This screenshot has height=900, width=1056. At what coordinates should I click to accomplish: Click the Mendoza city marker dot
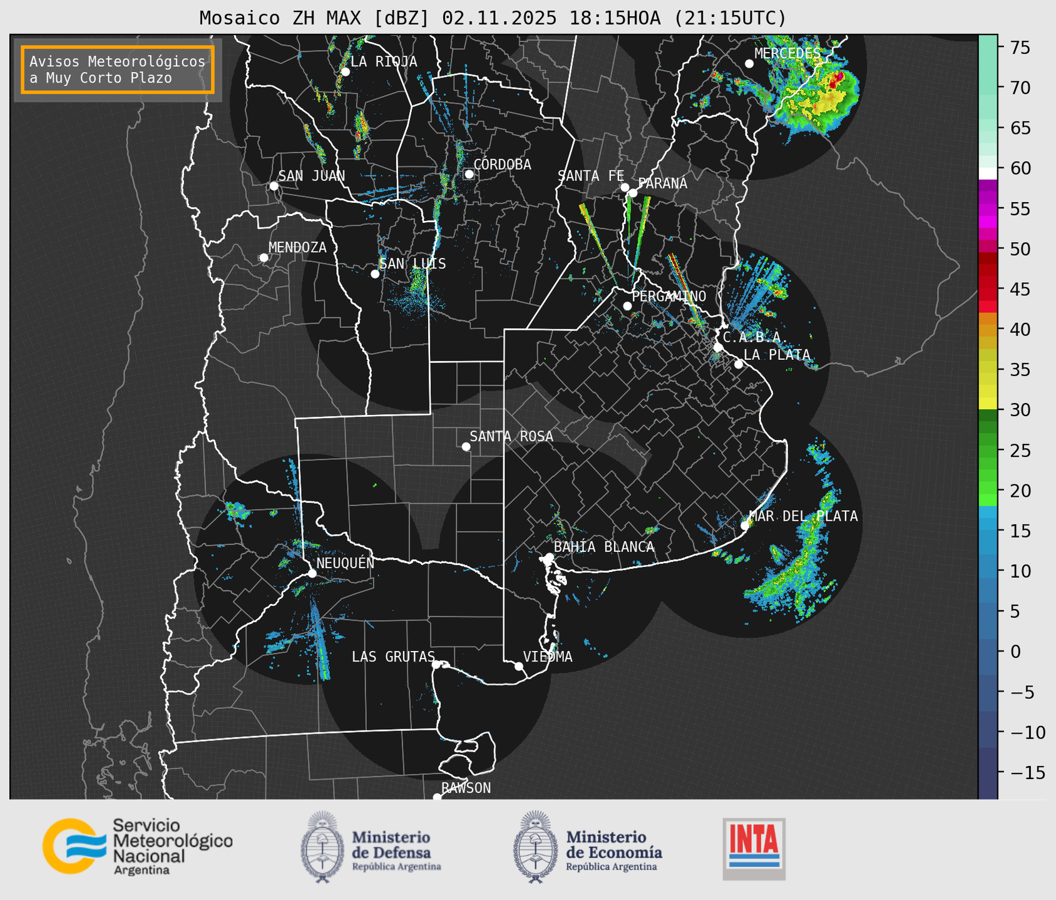264,258
